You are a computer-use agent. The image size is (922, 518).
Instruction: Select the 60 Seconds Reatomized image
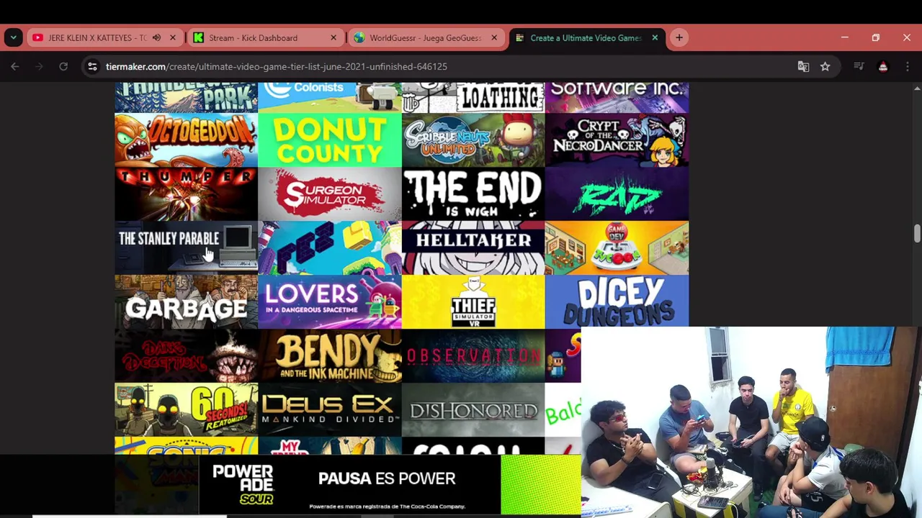pos(186,409)
